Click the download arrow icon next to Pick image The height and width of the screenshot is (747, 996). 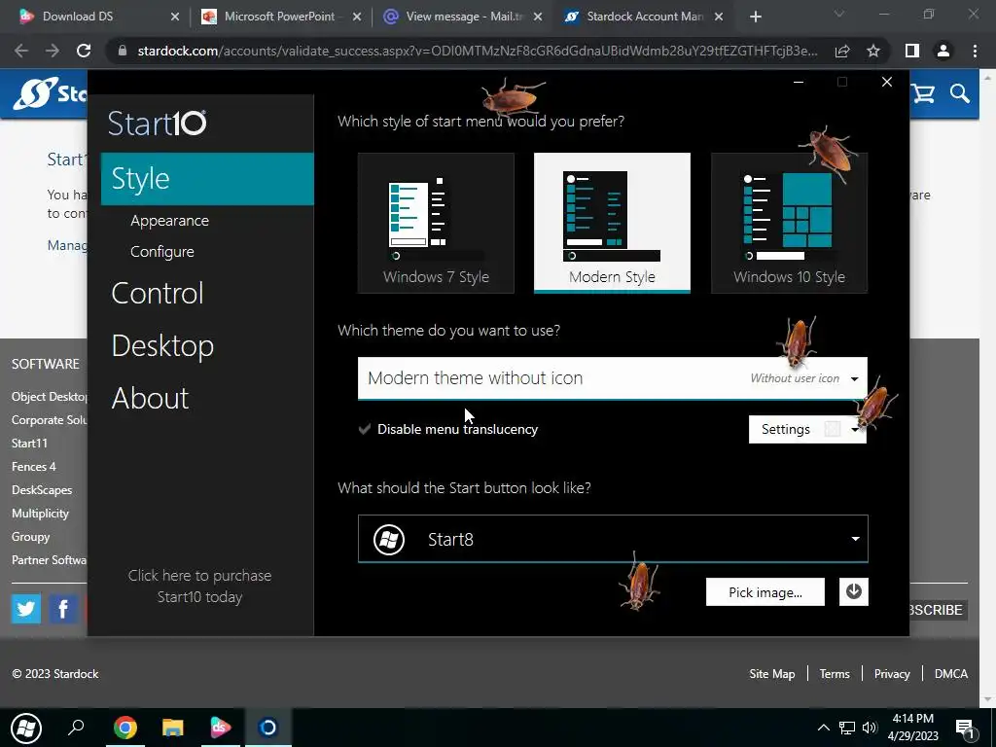pyautogui.click(x=854, y=592)
